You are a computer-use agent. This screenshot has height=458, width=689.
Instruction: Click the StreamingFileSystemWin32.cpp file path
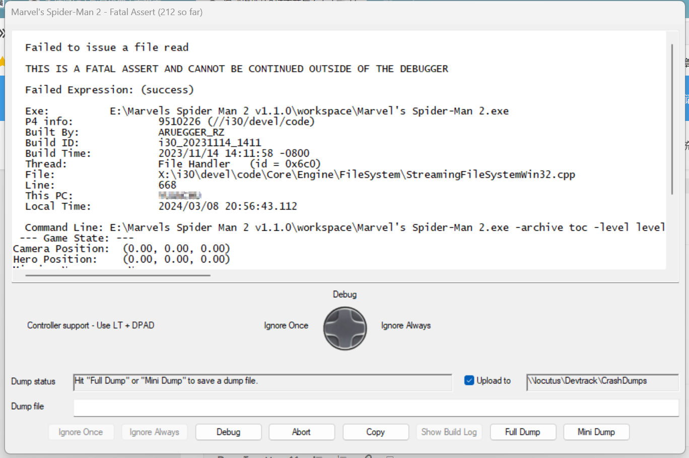point(367,174)
